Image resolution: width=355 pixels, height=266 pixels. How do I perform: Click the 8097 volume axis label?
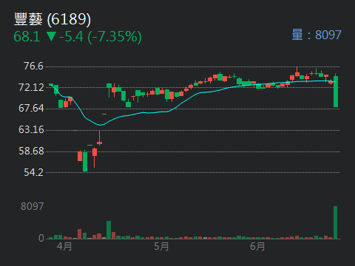tap(32, 206)
